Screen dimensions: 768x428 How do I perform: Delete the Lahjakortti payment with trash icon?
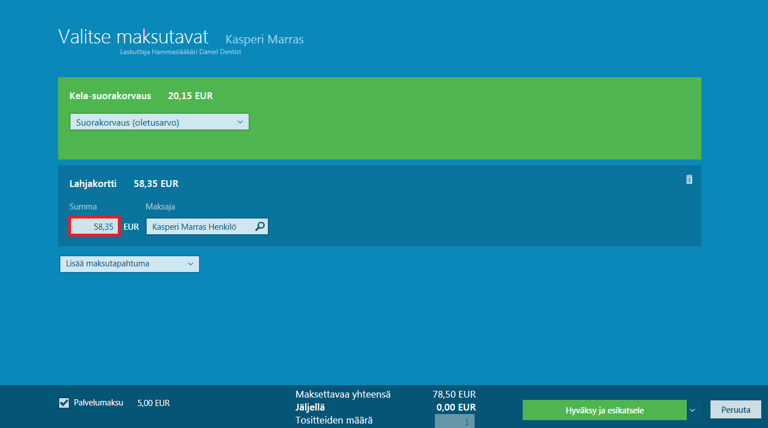pos(688,179)
